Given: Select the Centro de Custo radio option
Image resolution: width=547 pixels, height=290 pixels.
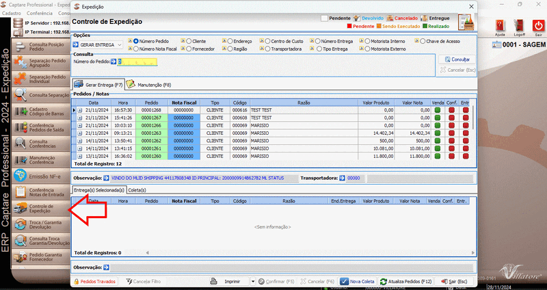Looking at the screenshot, I should (x=268, y=41).
